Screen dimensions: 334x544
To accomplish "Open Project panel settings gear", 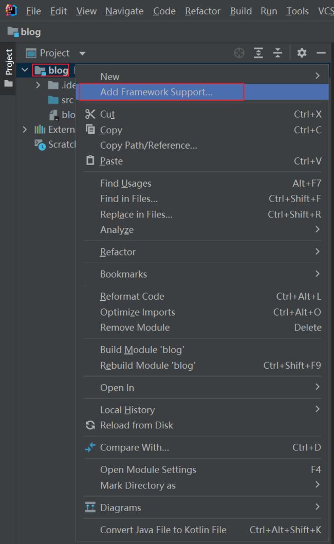I will point(302,53).
